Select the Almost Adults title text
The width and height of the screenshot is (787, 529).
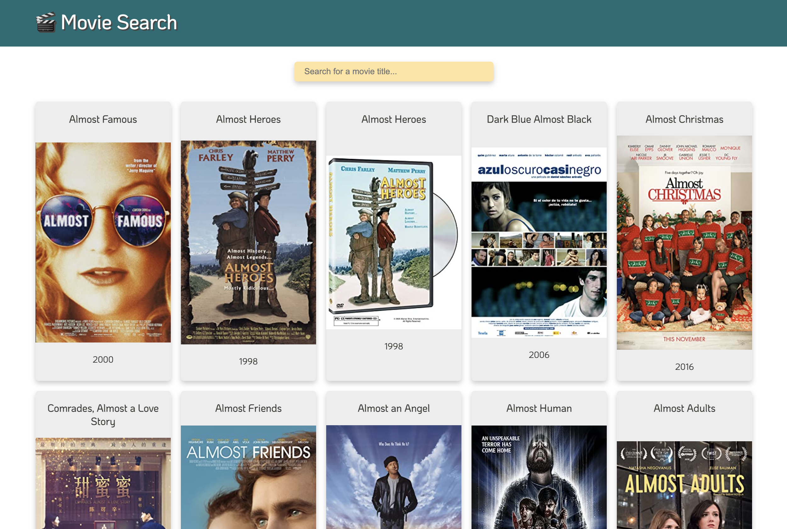[684, 409]
